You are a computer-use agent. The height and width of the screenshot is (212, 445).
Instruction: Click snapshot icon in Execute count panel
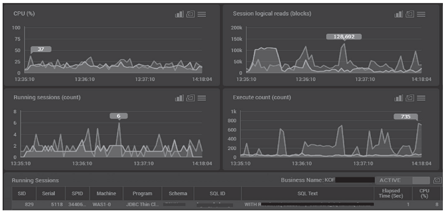[410, 98]
